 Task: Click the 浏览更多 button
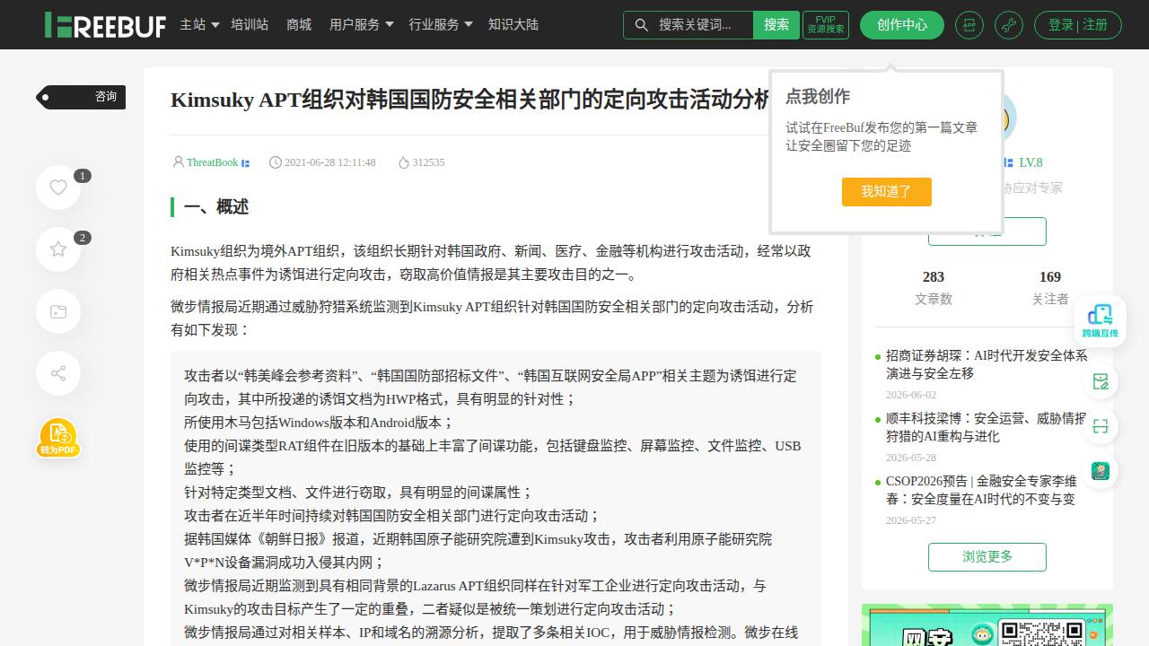pyautogui.click(x=987, y=557)
